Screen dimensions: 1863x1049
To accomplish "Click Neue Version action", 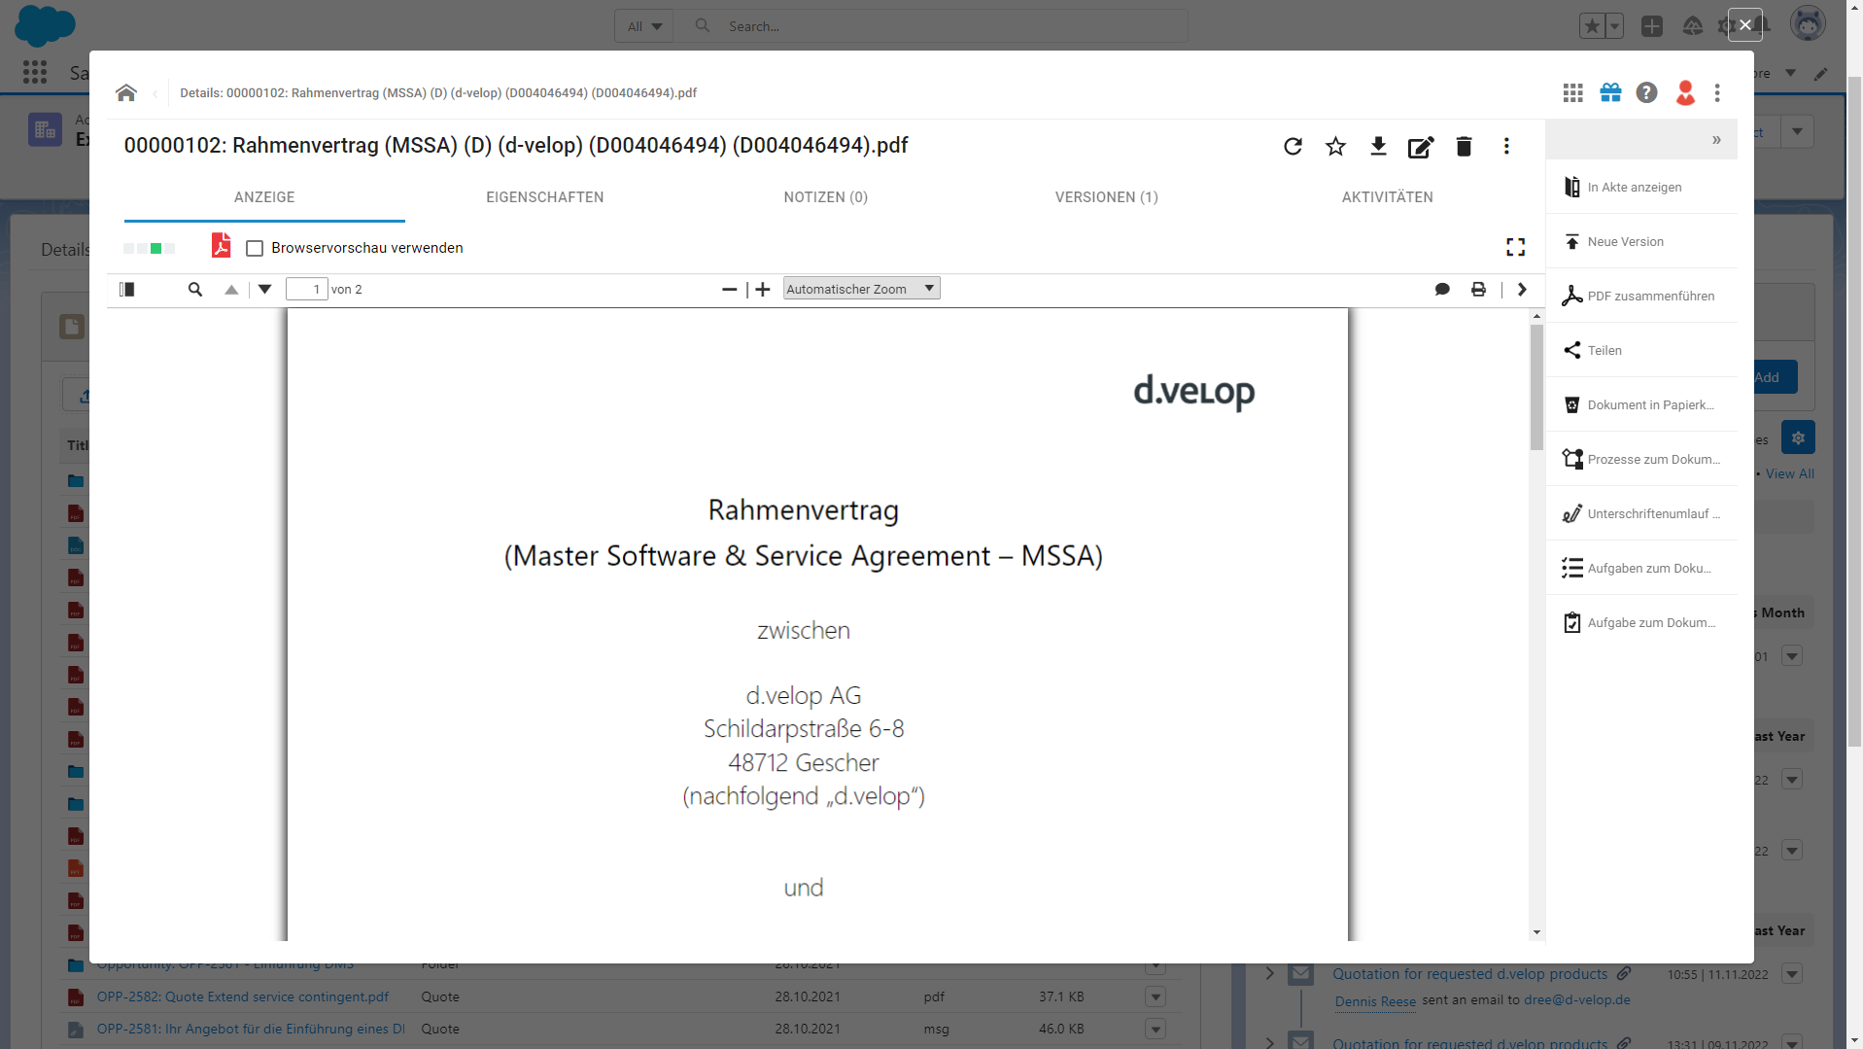I will click(1641, 241).
